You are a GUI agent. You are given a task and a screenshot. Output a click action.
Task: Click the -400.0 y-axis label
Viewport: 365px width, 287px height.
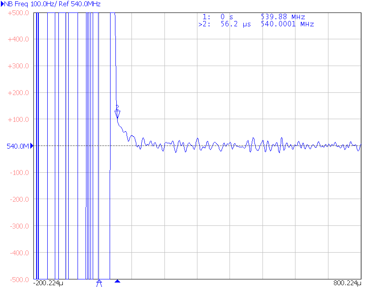[x=18, y=253]
